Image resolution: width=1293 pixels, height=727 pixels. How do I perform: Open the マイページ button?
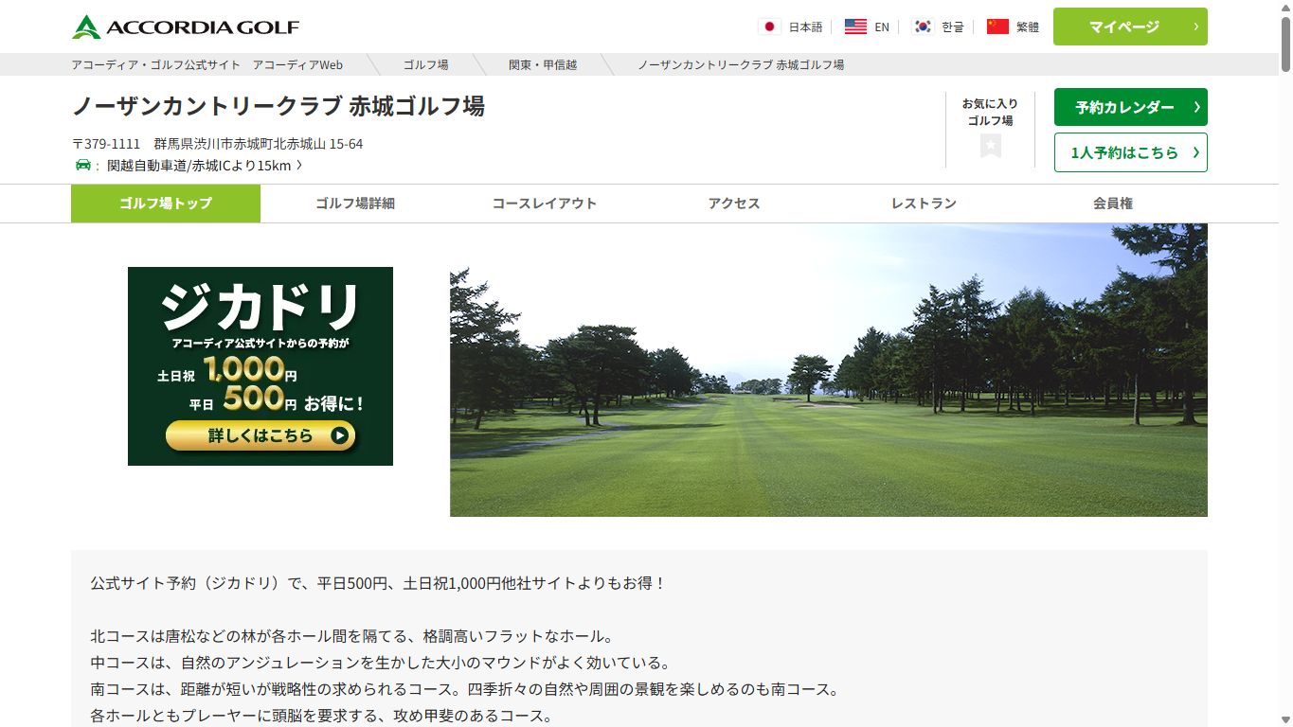pos(1130,27)
